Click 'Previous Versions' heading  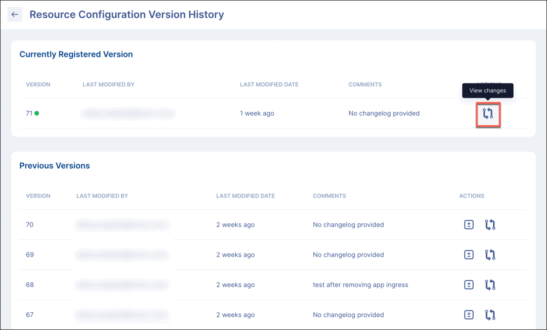(55, 166)
